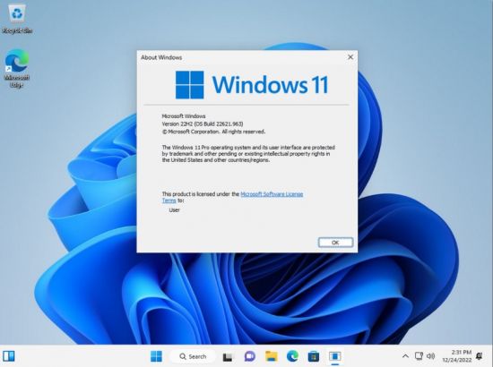This screenshot has width=493, height=367.
Task: Open network status in the system tray
Action: 419,356
